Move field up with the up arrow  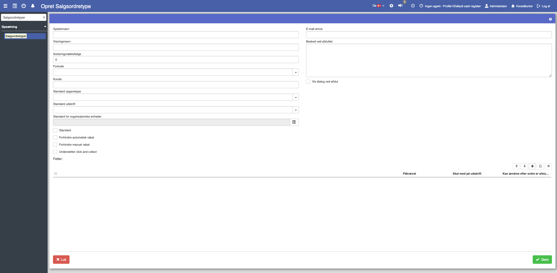pyautogui.click(x=517, y=166)
